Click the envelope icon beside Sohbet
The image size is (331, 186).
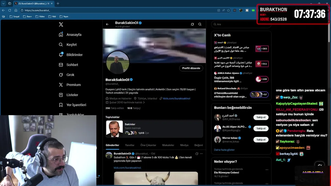coord(61,65)
